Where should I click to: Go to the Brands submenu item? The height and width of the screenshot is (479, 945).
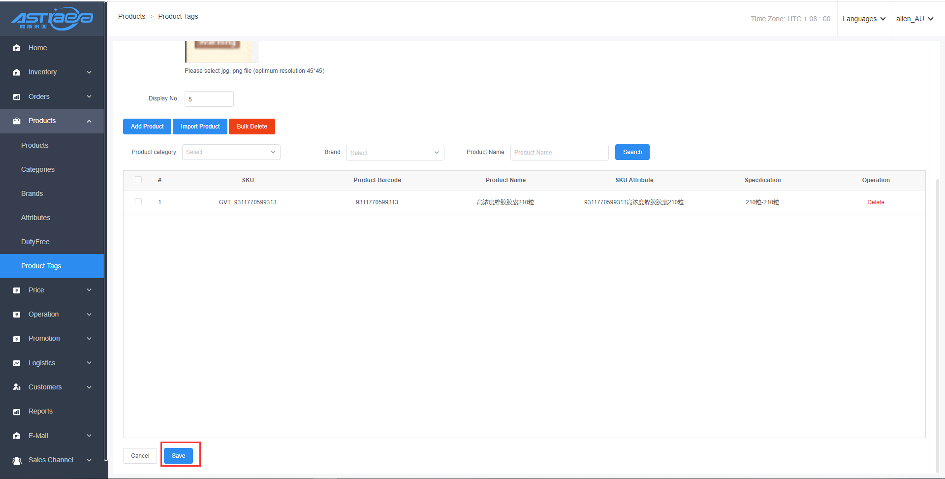pyautogui.click(x=32, y=193)
